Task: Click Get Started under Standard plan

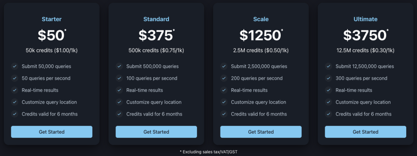Action: coord(156,132)
